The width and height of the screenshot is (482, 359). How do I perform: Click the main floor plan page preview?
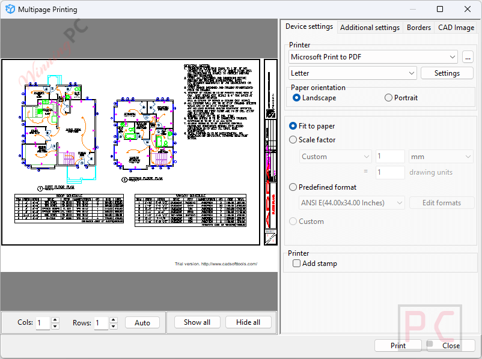131,152
